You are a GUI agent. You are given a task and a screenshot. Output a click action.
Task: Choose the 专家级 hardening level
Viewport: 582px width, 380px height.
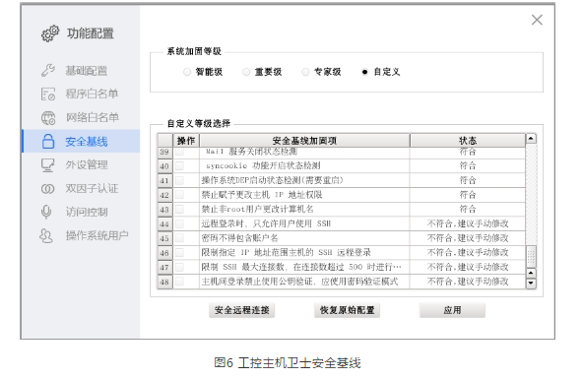click(x=305, y=72)
